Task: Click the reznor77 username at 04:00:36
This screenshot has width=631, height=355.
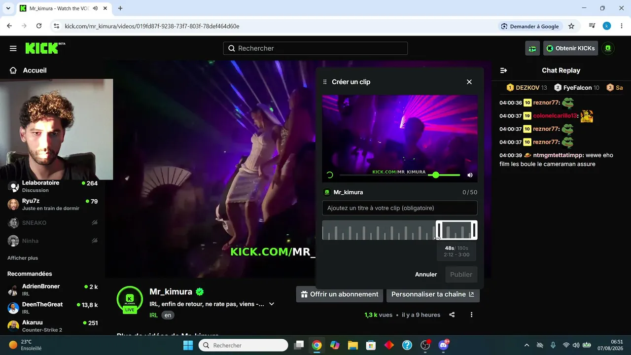Action: click(546, 103)
